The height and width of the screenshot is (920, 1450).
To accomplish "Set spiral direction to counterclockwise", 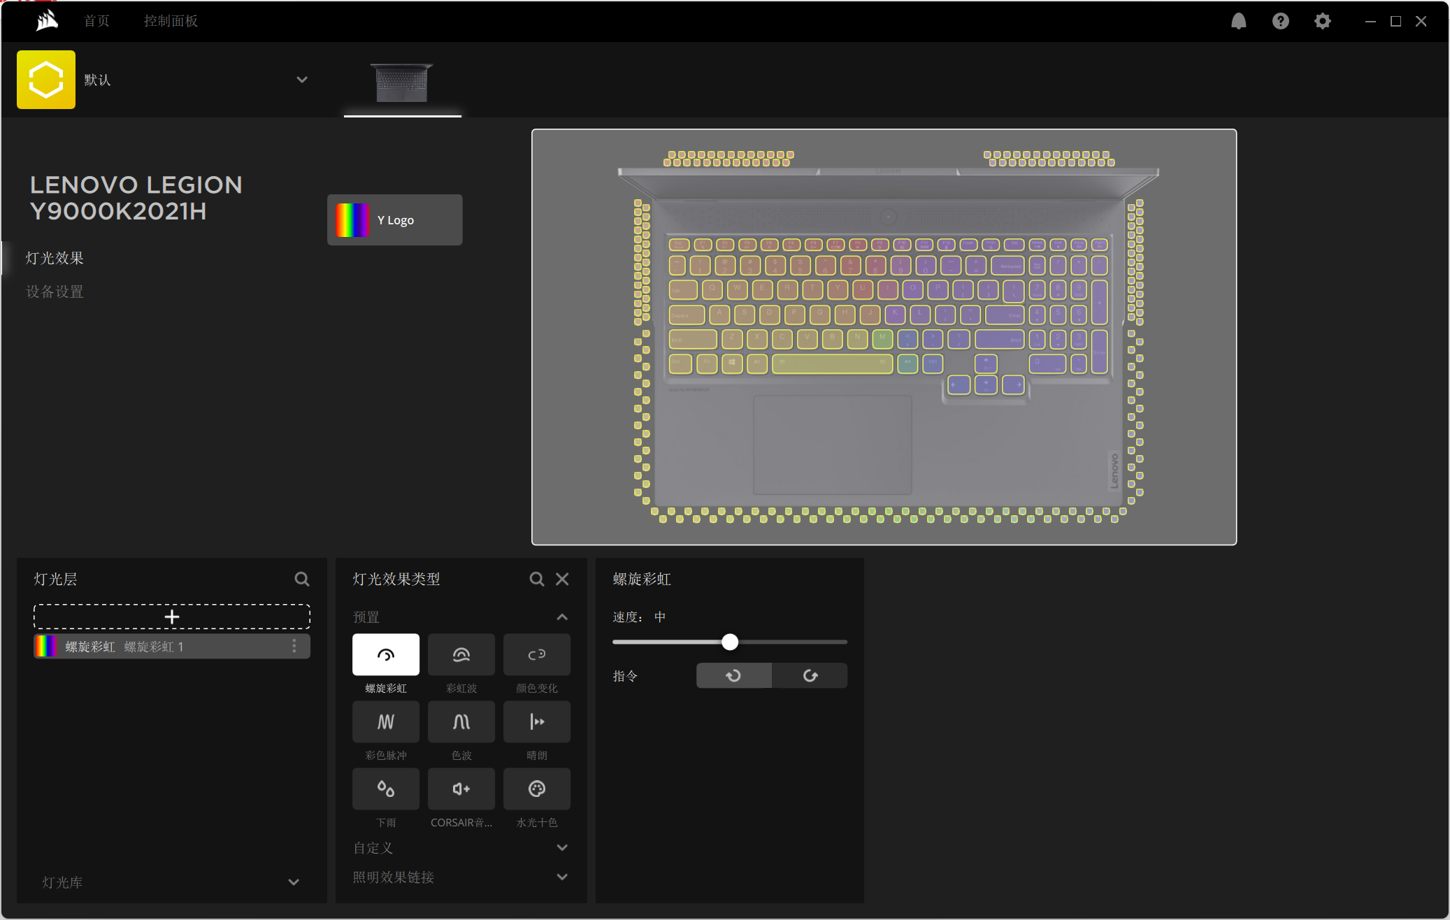I will click(734, 676).
